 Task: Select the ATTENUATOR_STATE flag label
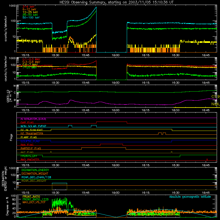(x=33, y=119)
